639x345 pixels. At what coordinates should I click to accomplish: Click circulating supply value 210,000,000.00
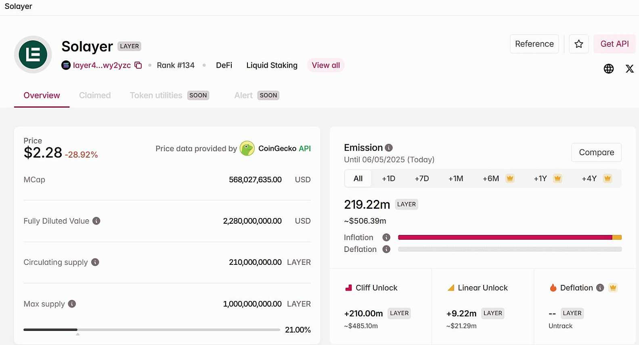(x=255, y=262)
